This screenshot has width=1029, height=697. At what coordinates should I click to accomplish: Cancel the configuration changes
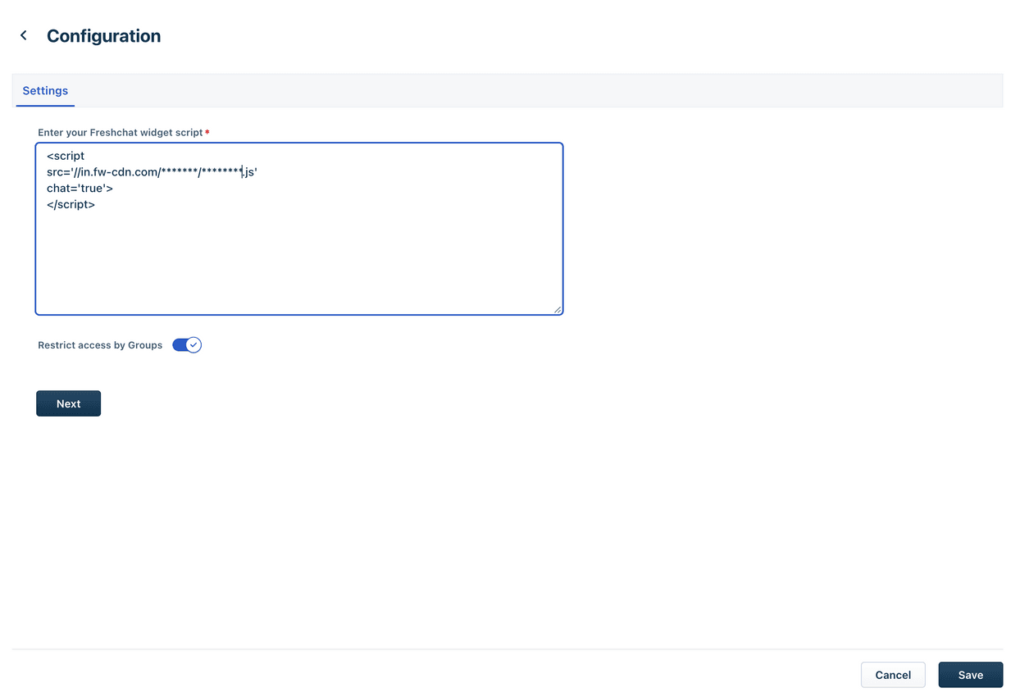click(x=892, y=675)
